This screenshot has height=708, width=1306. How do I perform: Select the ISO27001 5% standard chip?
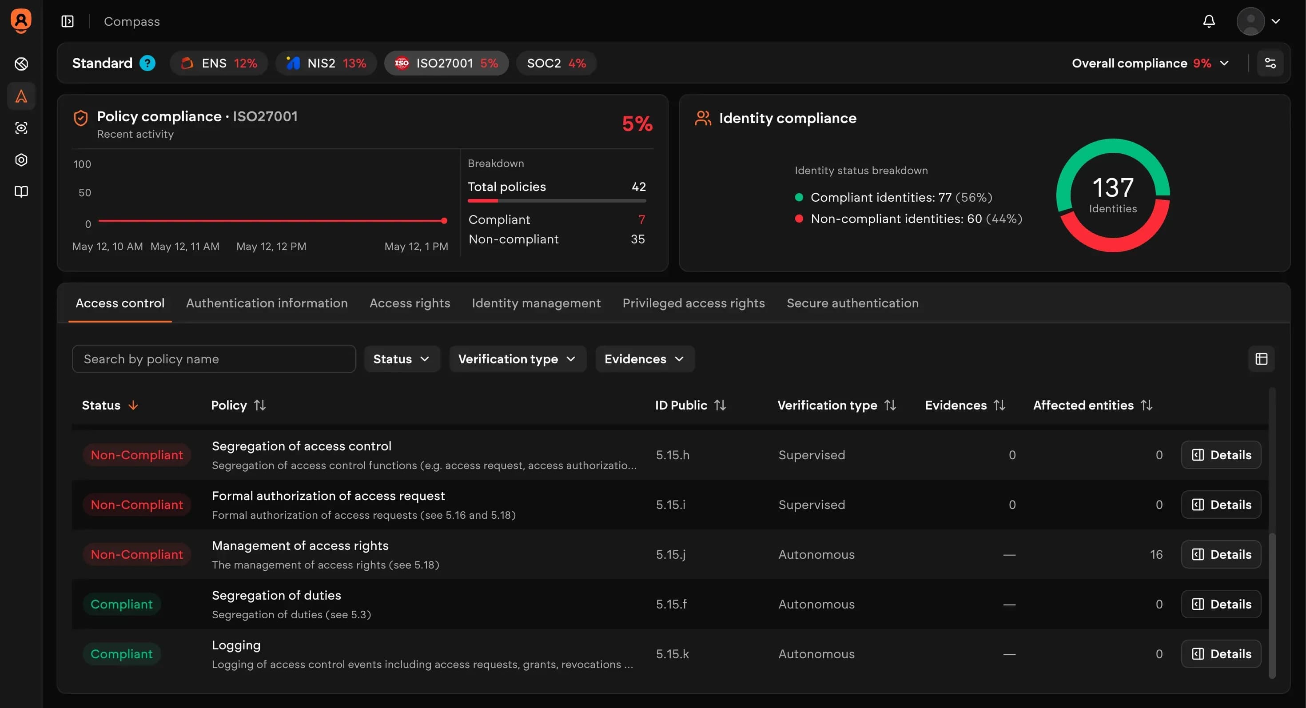(446, 63)
